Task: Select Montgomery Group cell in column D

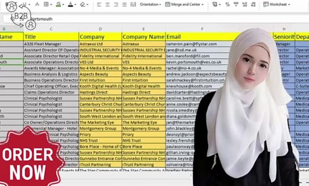Action: click(100, 129)
